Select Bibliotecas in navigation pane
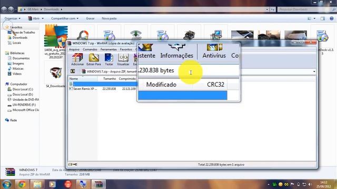The image size is (337, 189). (x=17, y=53)
